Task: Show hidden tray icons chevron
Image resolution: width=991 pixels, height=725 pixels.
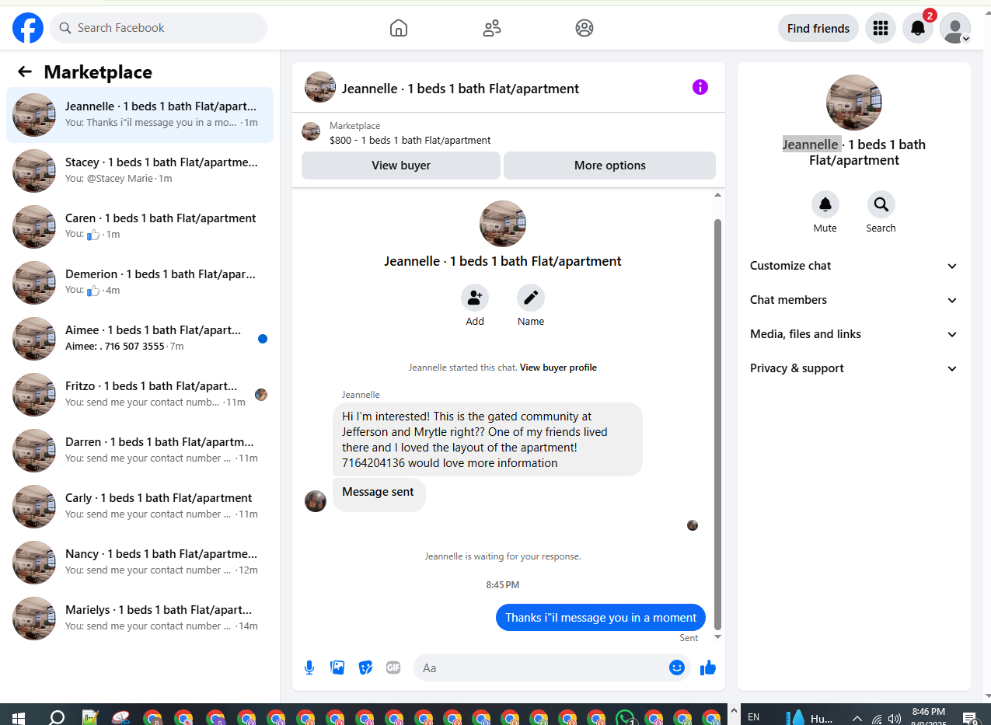Action: (x=857, y=719)
